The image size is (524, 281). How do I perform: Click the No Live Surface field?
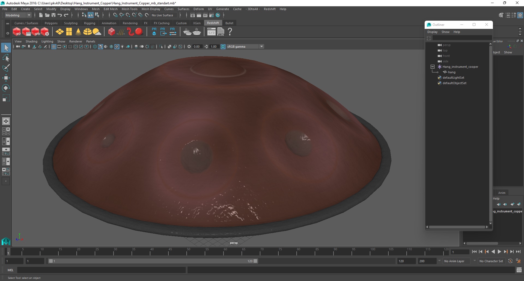[164, 15]
